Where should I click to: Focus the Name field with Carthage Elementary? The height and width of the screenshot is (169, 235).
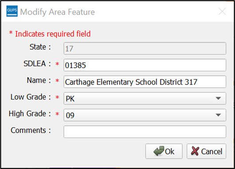(x=145, y=82)
